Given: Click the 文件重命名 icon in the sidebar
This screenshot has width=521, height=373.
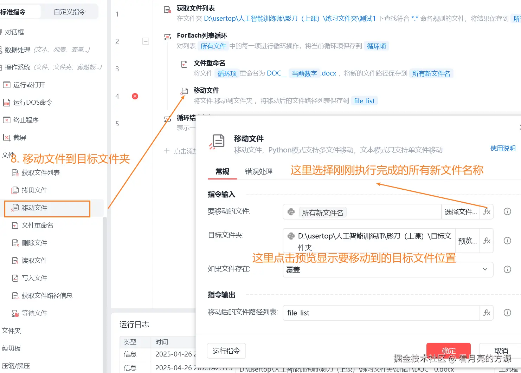Looking at the screenshot, I should [15, 225].
